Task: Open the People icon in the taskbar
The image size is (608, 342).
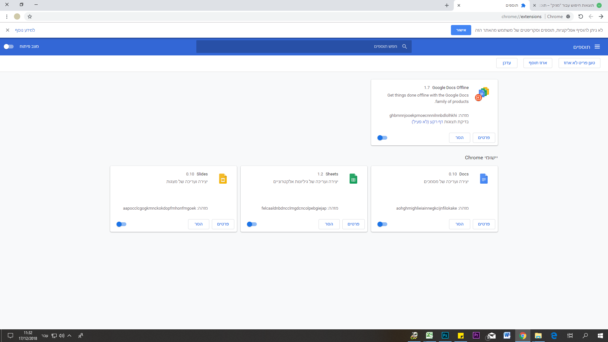Action: 81,336
